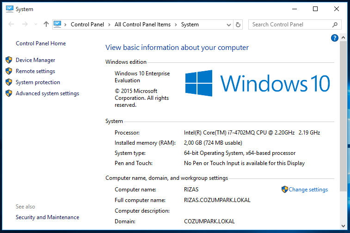Expand chevron before System breadcrumb
This screenshot has height=233, width=350.
(176, 25)
